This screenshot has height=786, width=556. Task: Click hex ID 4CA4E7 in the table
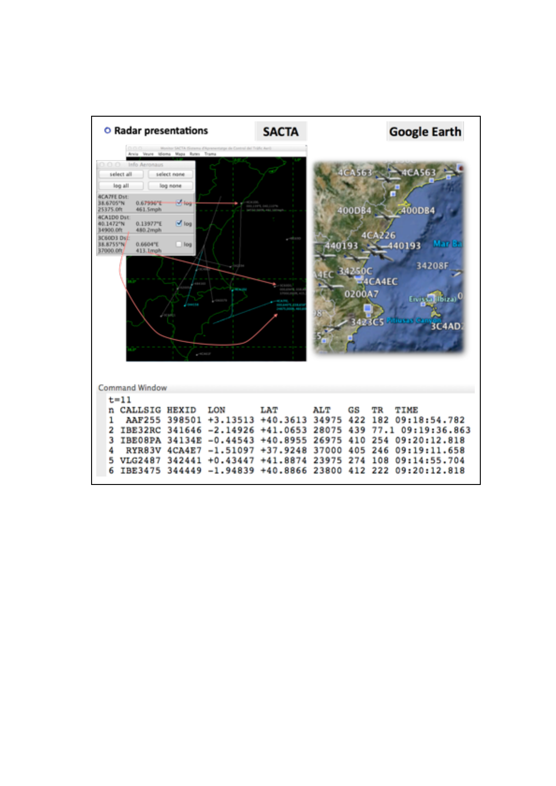pos(184,450)
